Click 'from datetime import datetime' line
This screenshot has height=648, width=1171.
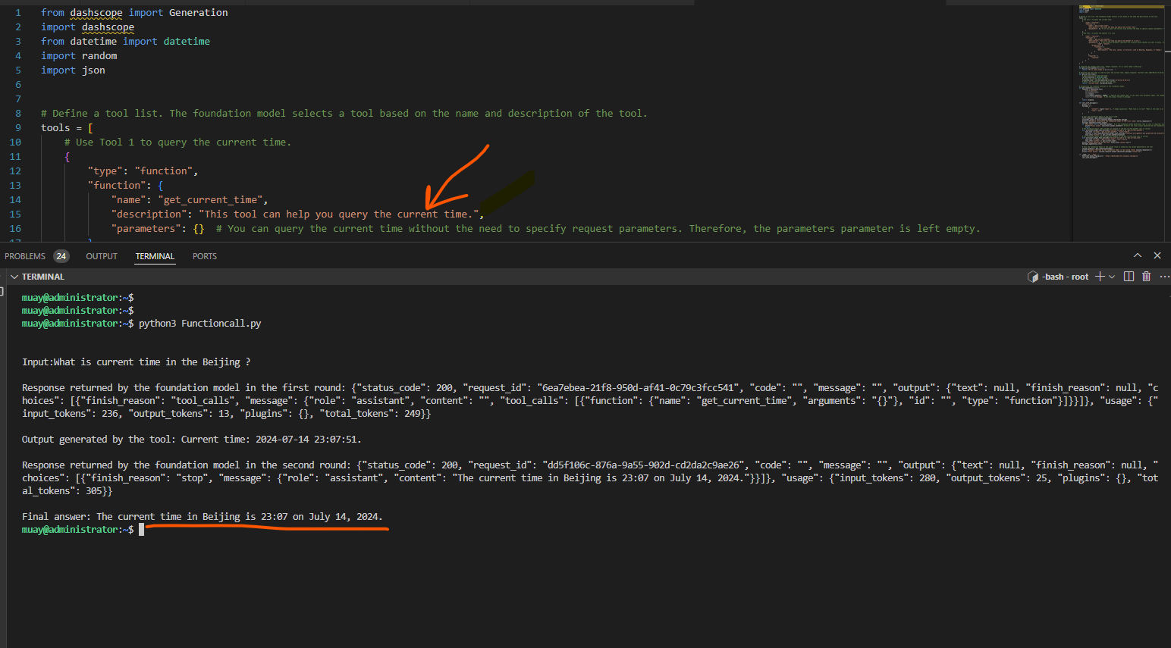click(125, 42)
